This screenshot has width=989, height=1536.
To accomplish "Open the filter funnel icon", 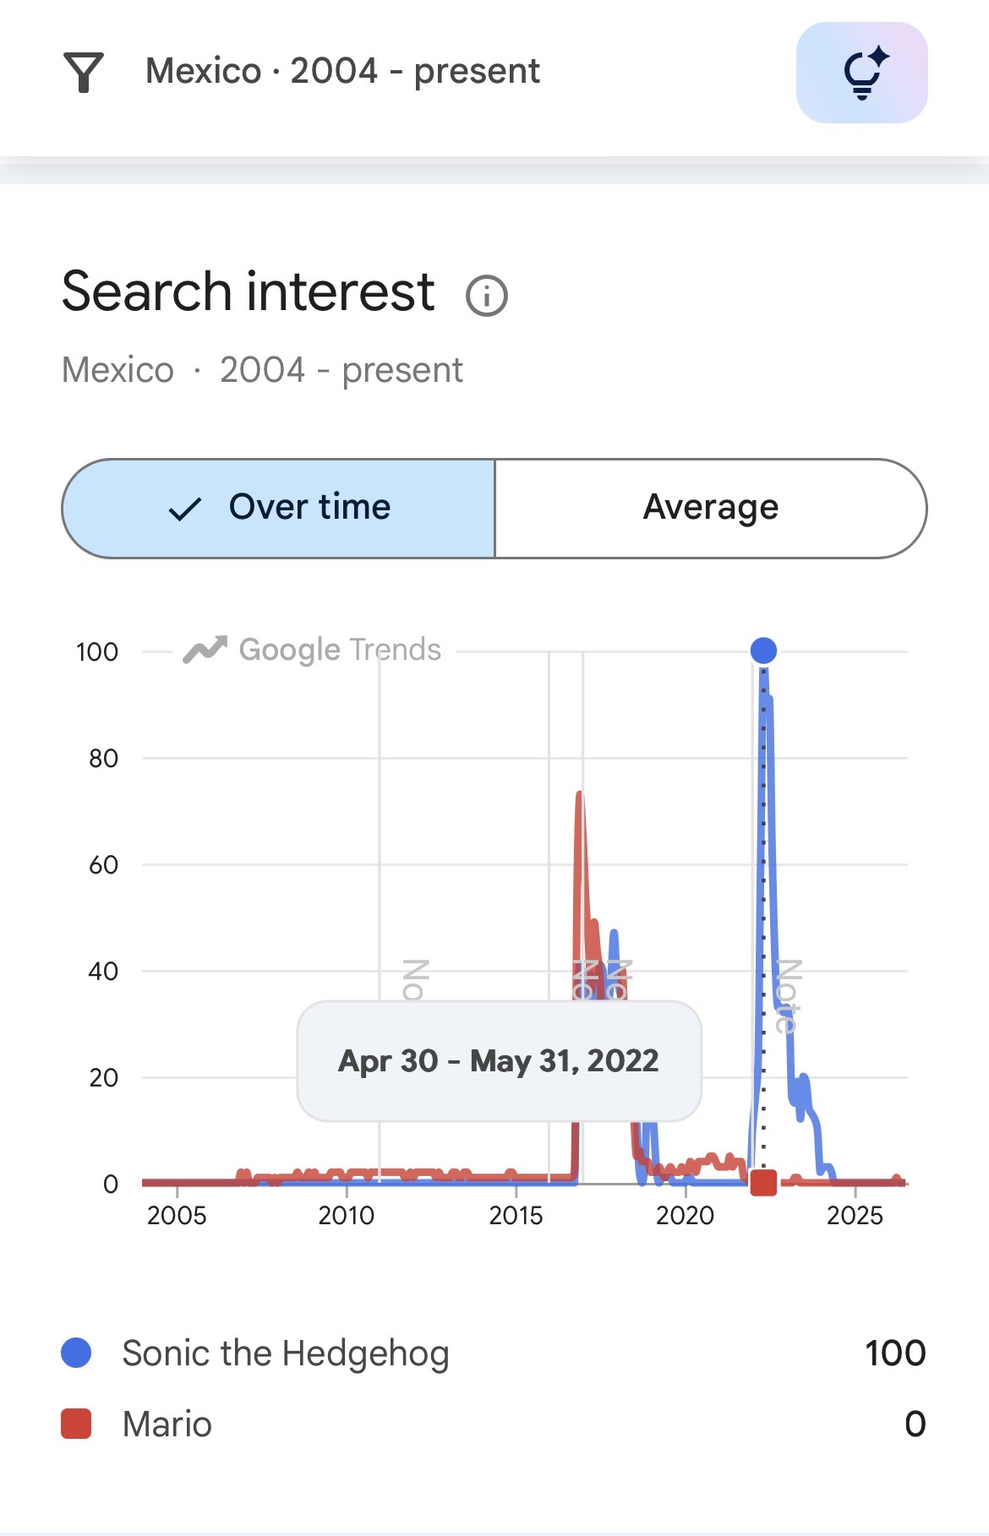I will tap(84, 72).
